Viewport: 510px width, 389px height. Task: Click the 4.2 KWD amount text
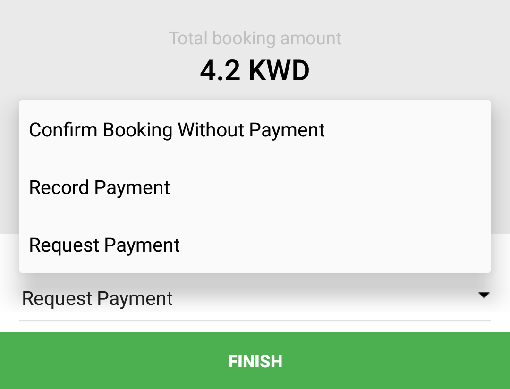[255, 70]
